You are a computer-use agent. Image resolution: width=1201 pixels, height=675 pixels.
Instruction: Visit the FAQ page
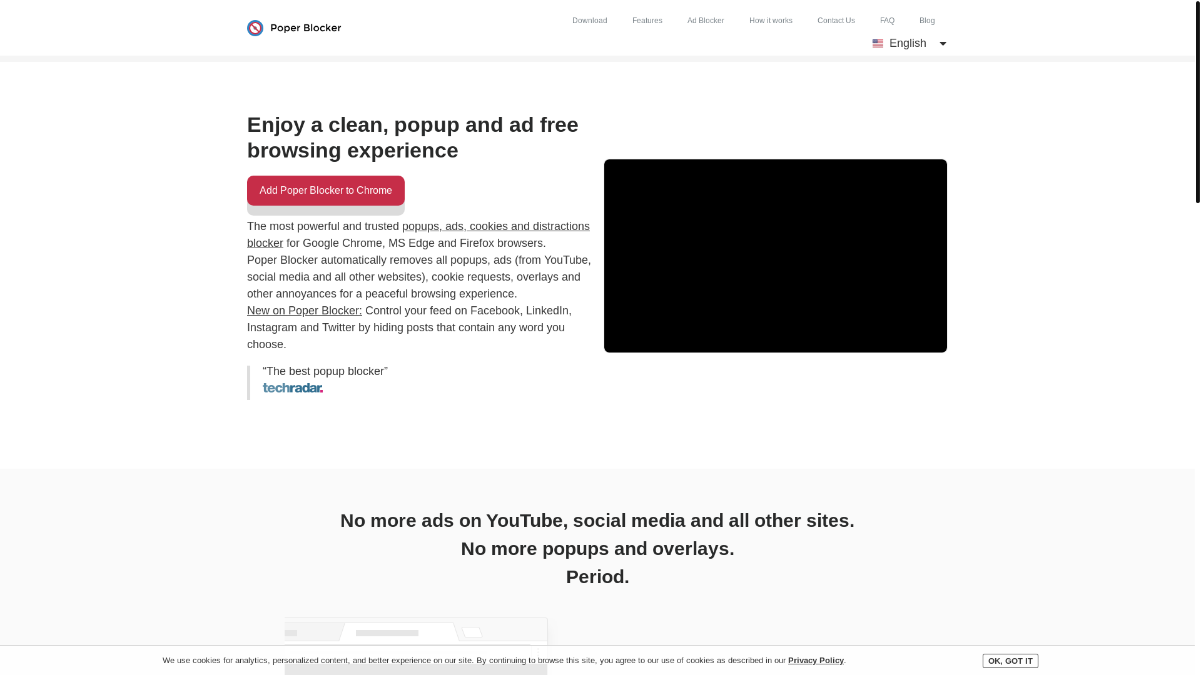(887, 21)
